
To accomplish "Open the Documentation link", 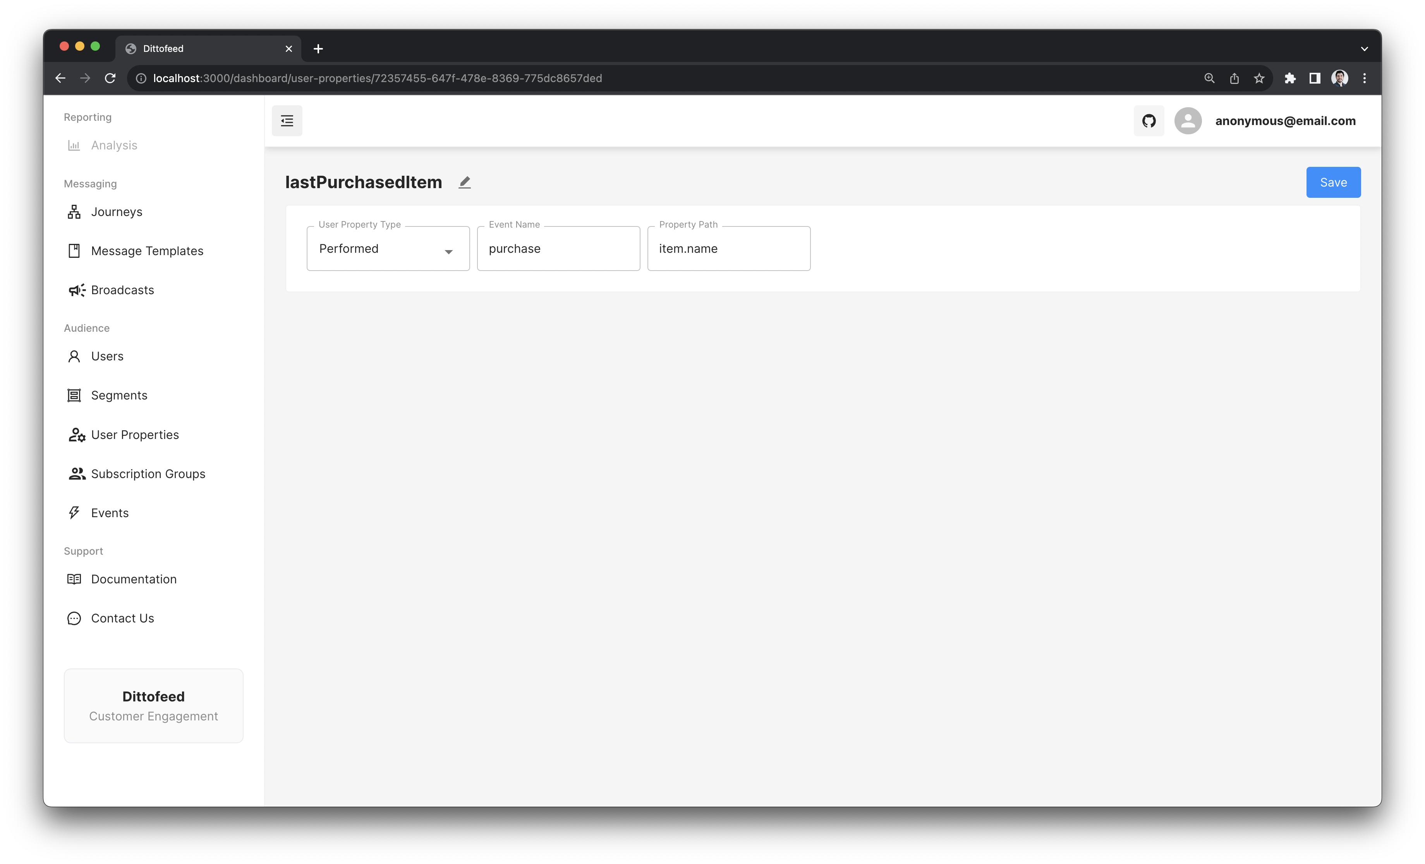I will 134,579.
